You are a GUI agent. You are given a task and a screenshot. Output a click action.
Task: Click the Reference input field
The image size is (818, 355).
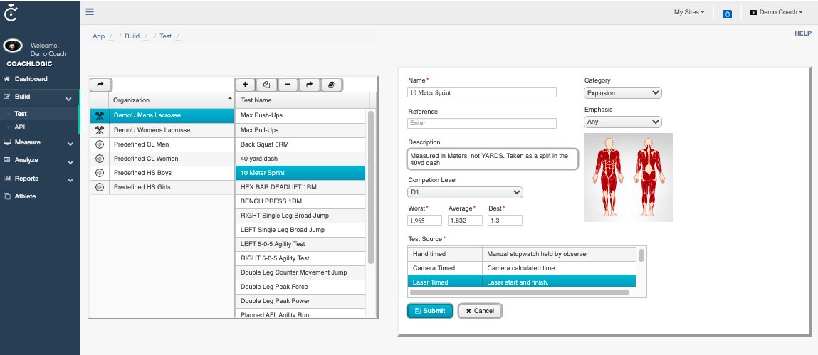pos(481,123)
